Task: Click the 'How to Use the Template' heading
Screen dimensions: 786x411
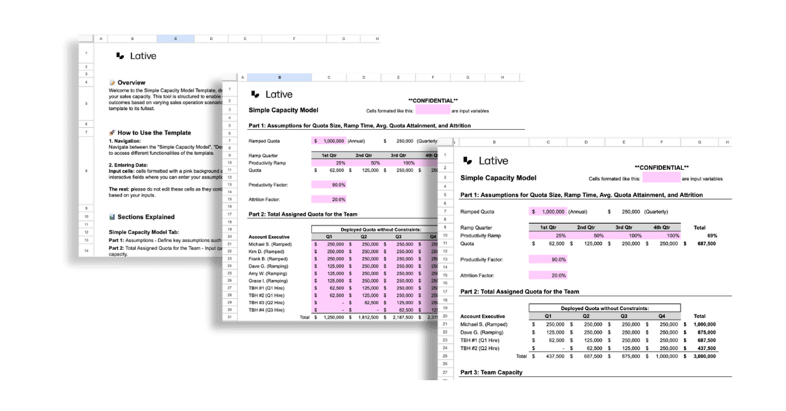Action: coord(149,132)
